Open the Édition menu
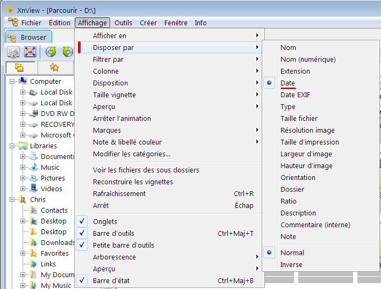This screenshot has height=289, width=381. point(60,23)
